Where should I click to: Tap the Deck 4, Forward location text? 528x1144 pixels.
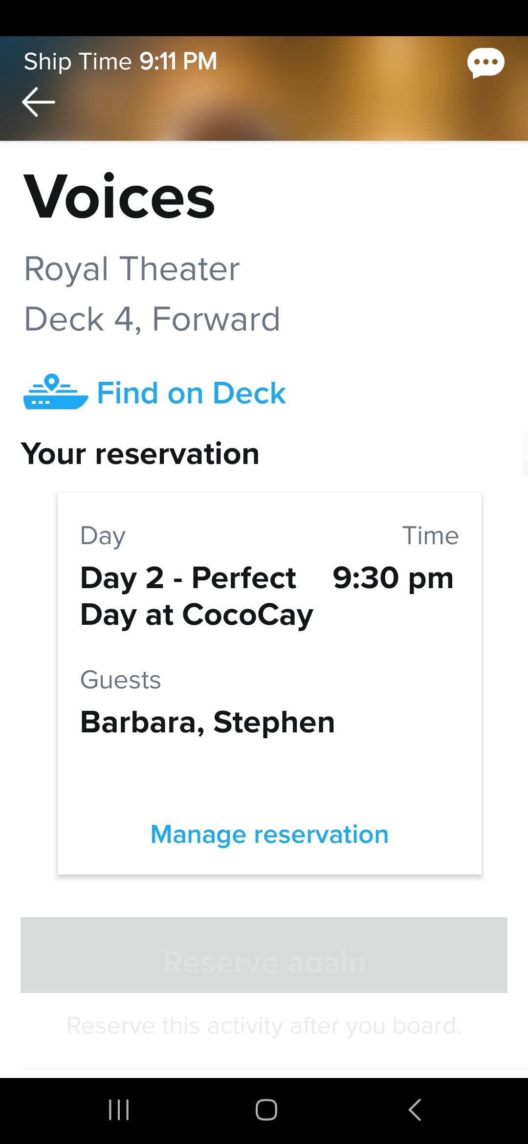pos(152,319)
